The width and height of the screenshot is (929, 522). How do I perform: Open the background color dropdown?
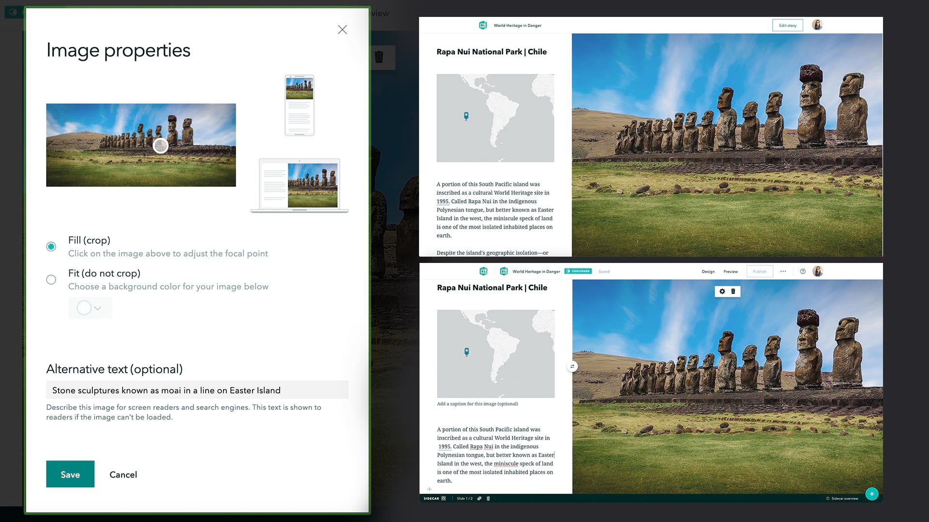pos(98,308)
